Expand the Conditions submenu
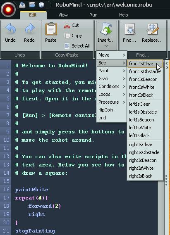Image resolution: width=170 pixels, height=235 pixels. pyautogui.click(x=112, y=86)
